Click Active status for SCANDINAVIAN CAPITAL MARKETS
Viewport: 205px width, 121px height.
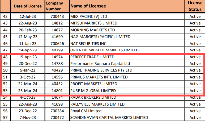click(195, 118)
